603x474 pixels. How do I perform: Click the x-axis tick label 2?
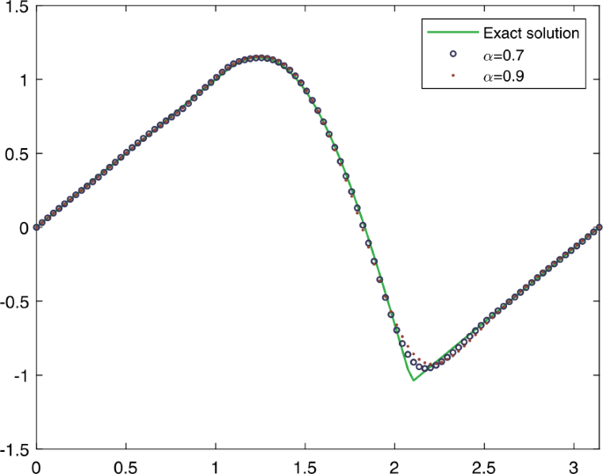pos(394,467)
